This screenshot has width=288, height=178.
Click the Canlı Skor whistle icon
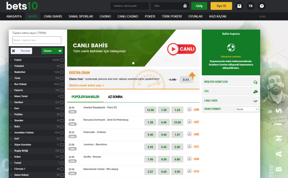[x=255, y=101]
